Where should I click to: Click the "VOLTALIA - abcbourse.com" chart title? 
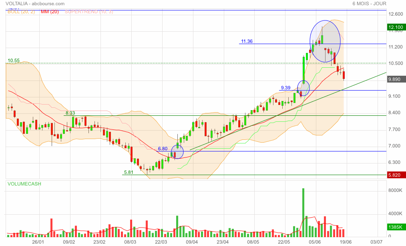tap(35, 4)
